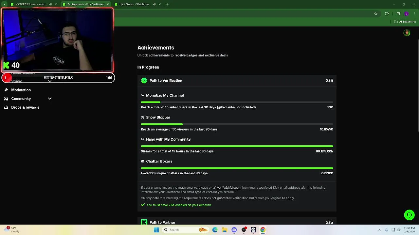Open OBS Studio from the taskbar
Viewport: 419px width, 235px height.
point(244,230)
